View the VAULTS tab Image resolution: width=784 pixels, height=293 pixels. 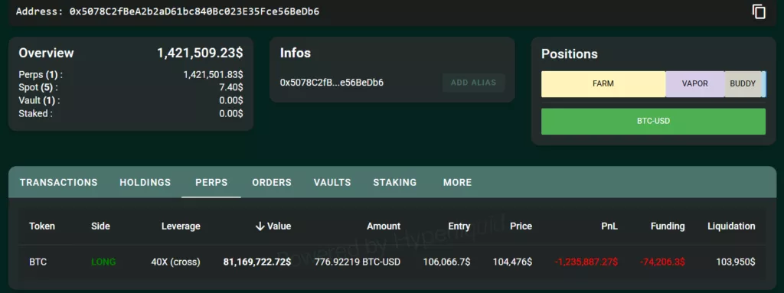click(332, 183)
